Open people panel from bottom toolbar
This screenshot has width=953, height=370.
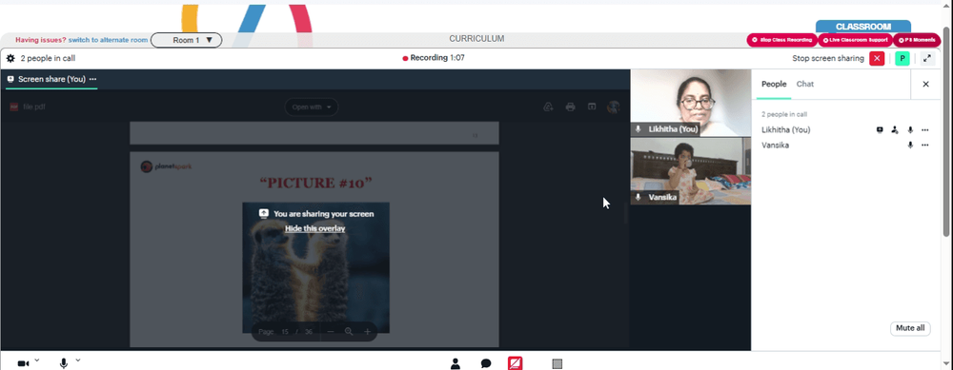click(x=456, y=363)
